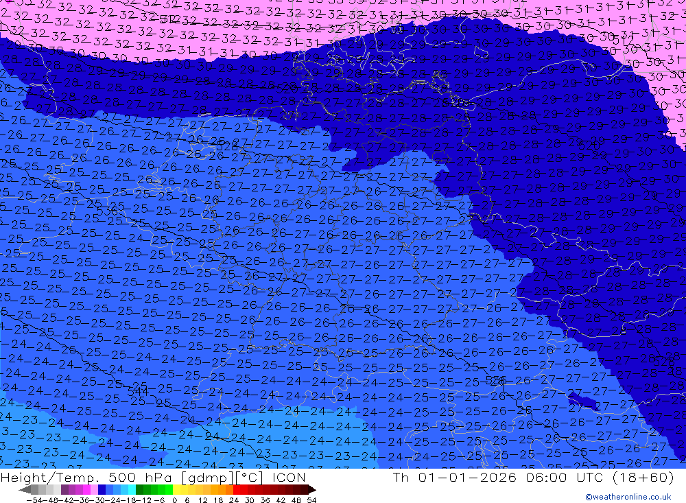Click the weatheronline.co.uk copyright link
This screenshot has height=503, width=686.
point(628,497)
